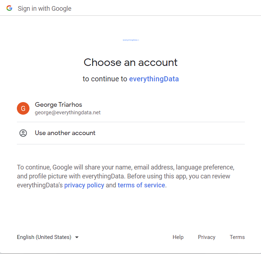Viewport: 261px width, 254px height.
Task: Click the small everythingData logo
Action: tap(131, 40)
